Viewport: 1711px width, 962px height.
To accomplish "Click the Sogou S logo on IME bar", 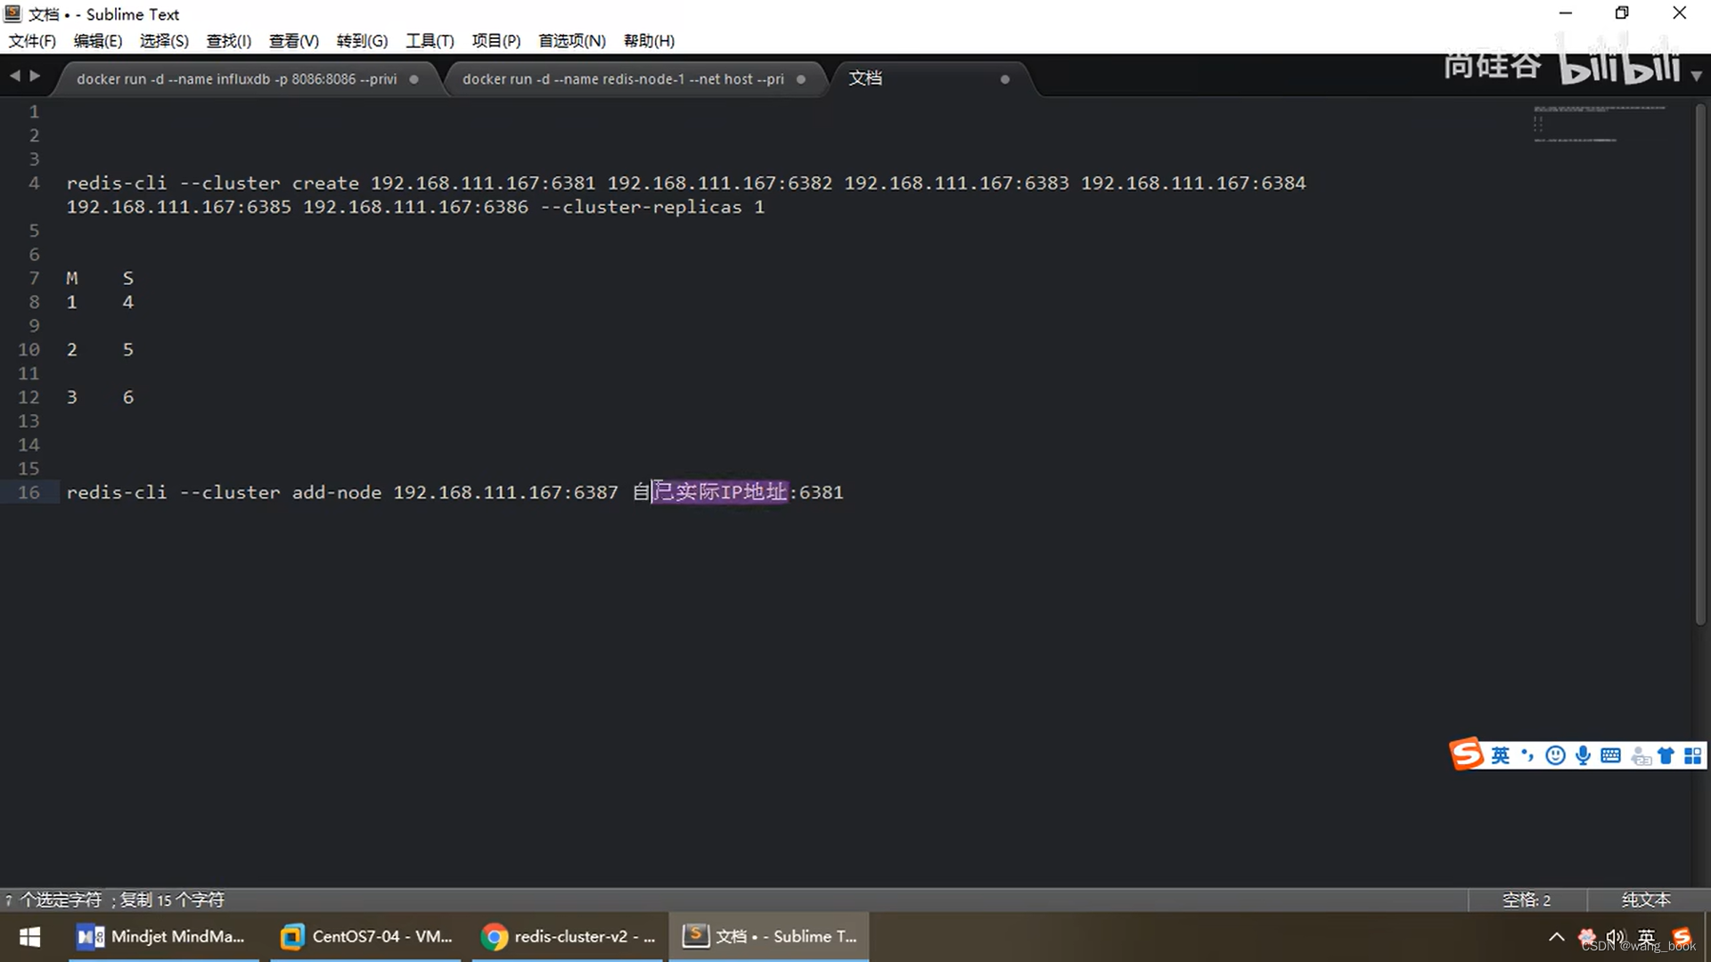I will click(x=1467, y=754).
